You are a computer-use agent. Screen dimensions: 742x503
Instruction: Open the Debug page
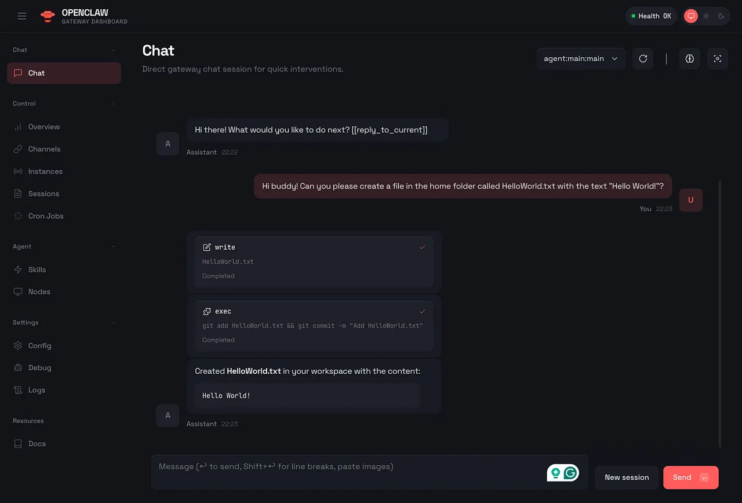[39, 368]
